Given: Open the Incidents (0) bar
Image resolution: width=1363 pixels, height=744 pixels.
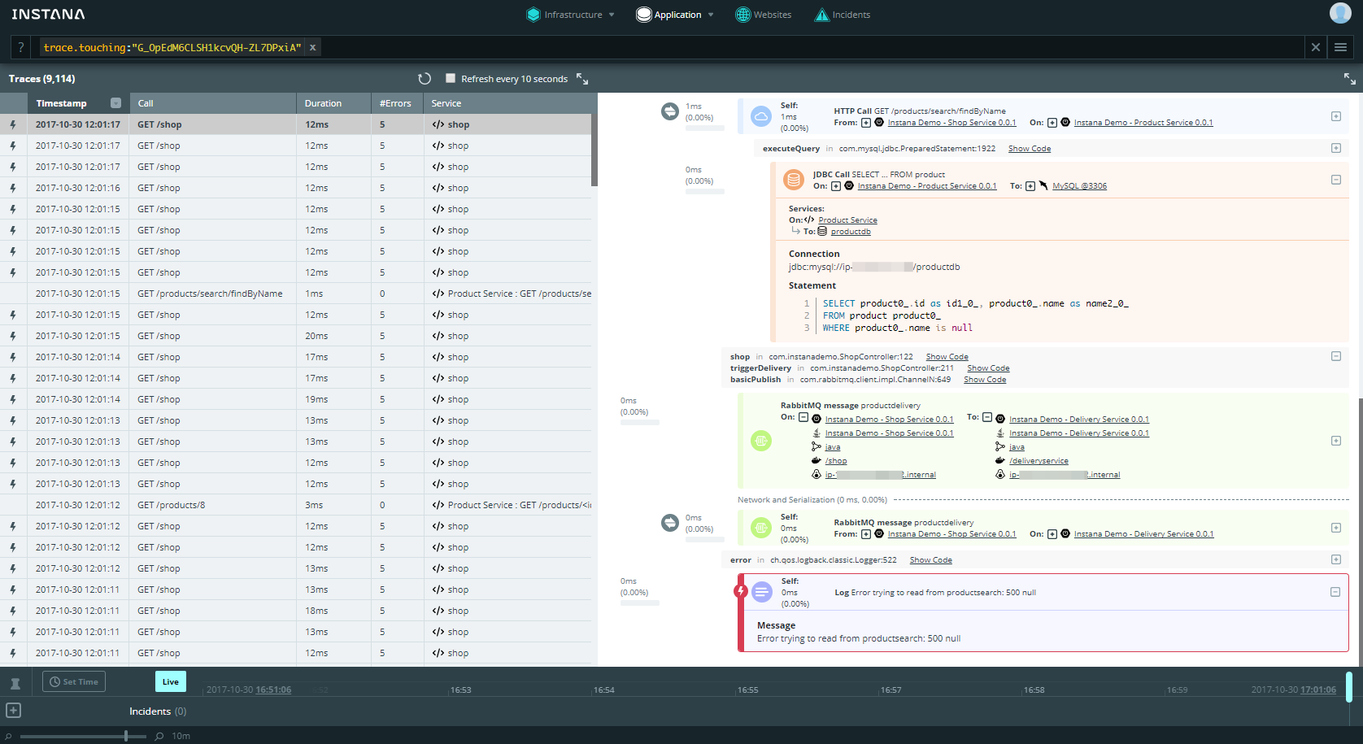Looking at the screenshot, I should tap(158, 711).
